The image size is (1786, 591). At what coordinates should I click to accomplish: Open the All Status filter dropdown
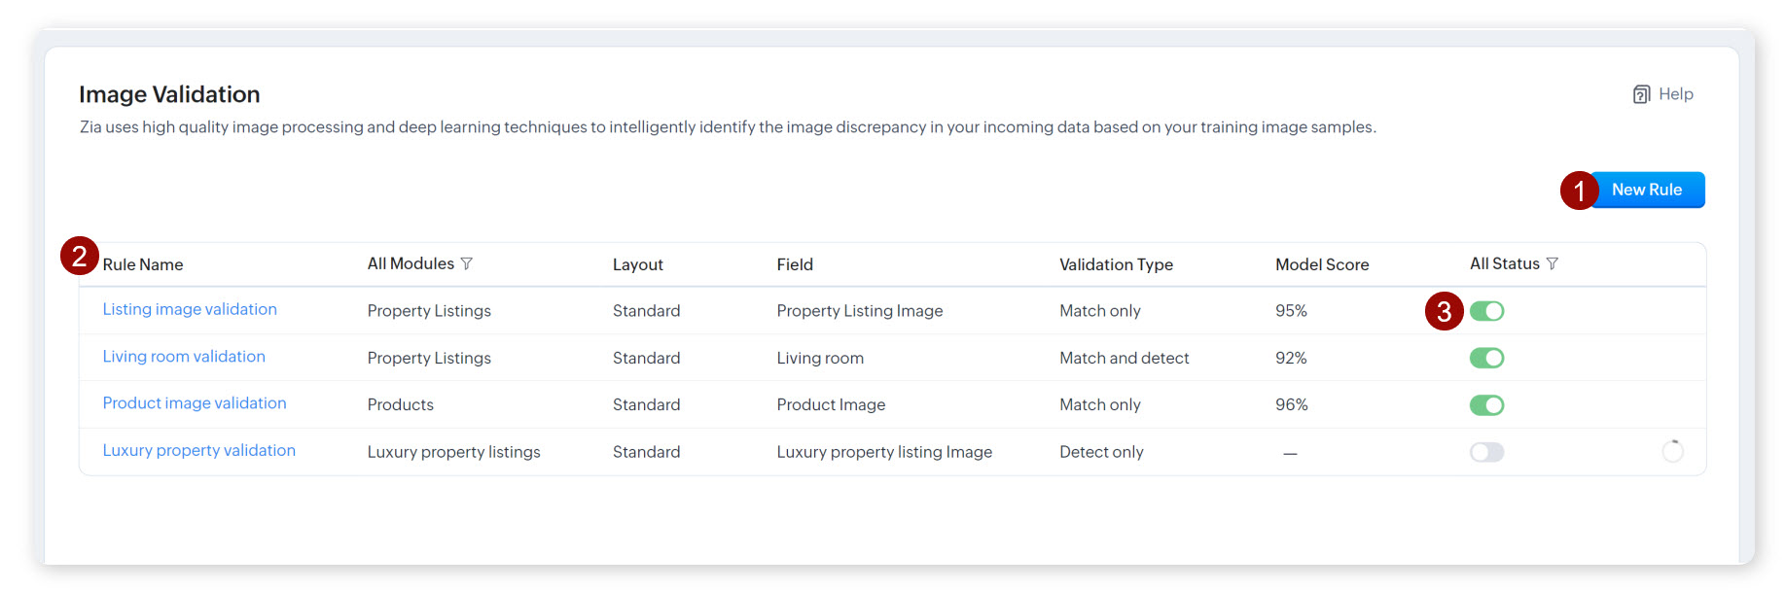1504,263
